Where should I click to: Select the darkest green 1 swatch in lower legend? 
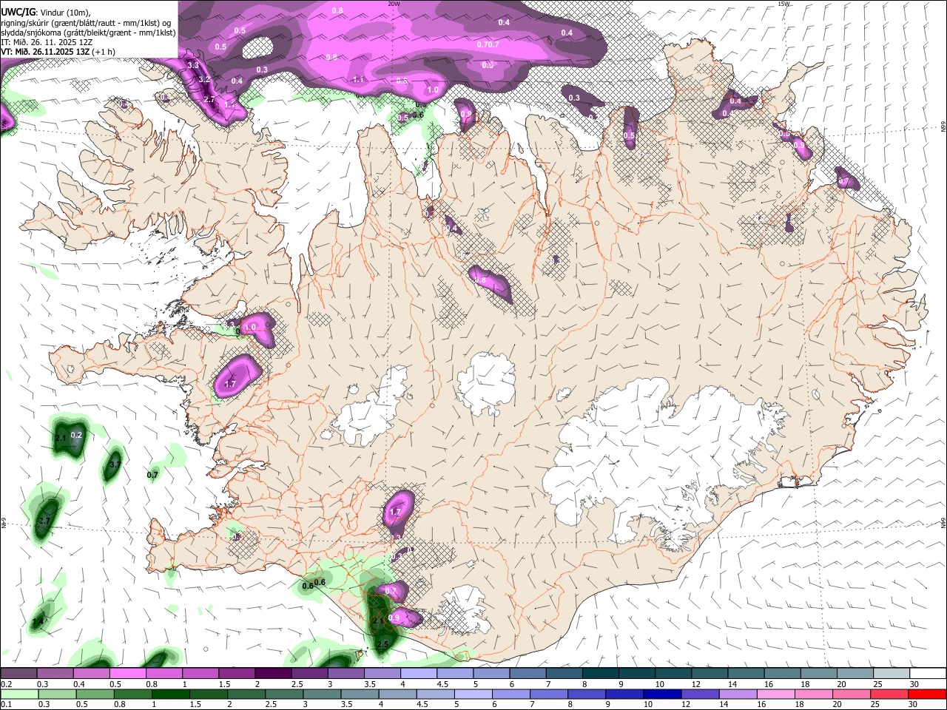click(x=169, y=694)
